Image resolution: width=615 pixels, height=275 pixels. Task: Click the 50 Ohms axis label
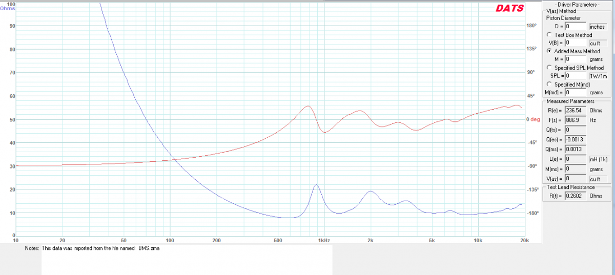[x=12, y=119]
